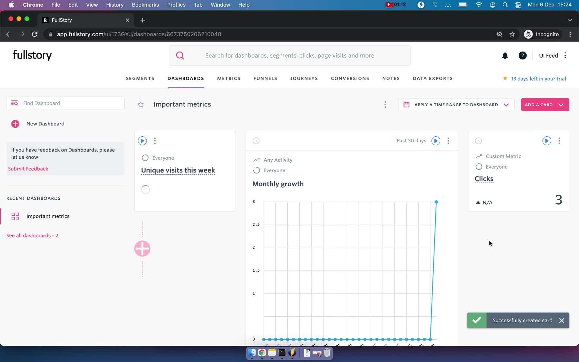Screen dimensions: 579x362
Task: Open the help question mark icon
Action: pos(523,56)
